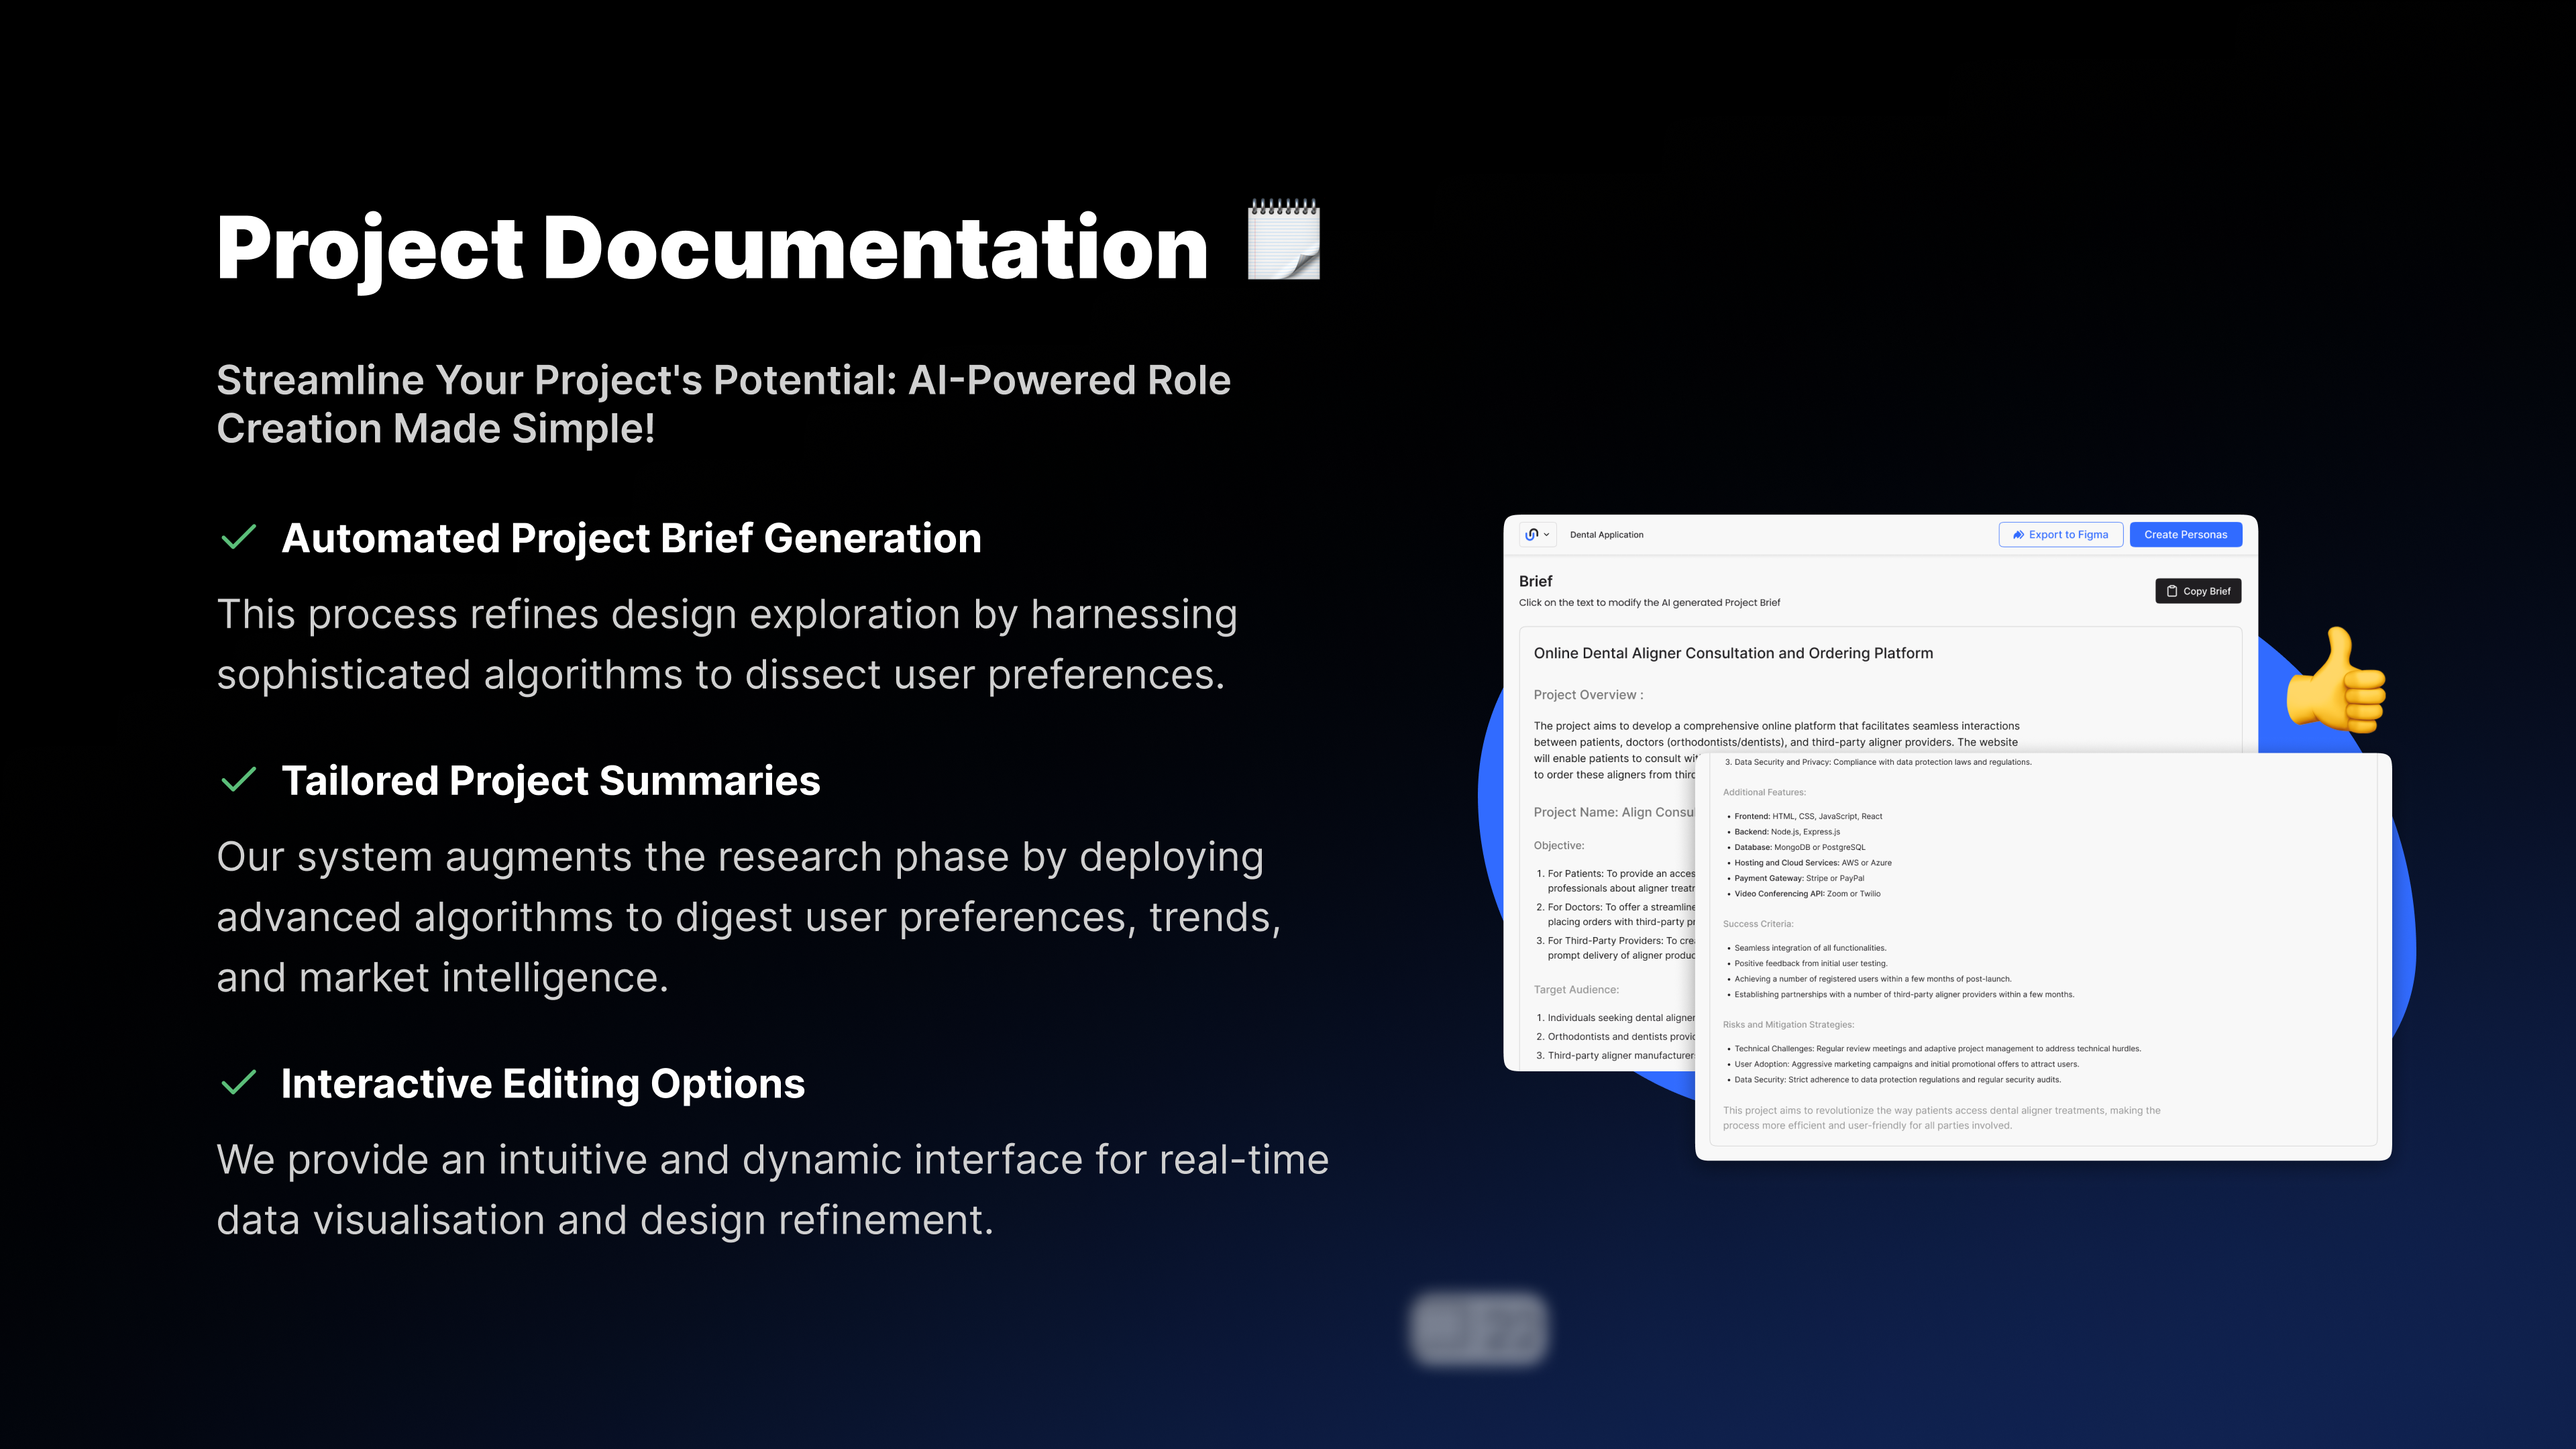Click the Success Criteria section heading

click(1758, 924)
